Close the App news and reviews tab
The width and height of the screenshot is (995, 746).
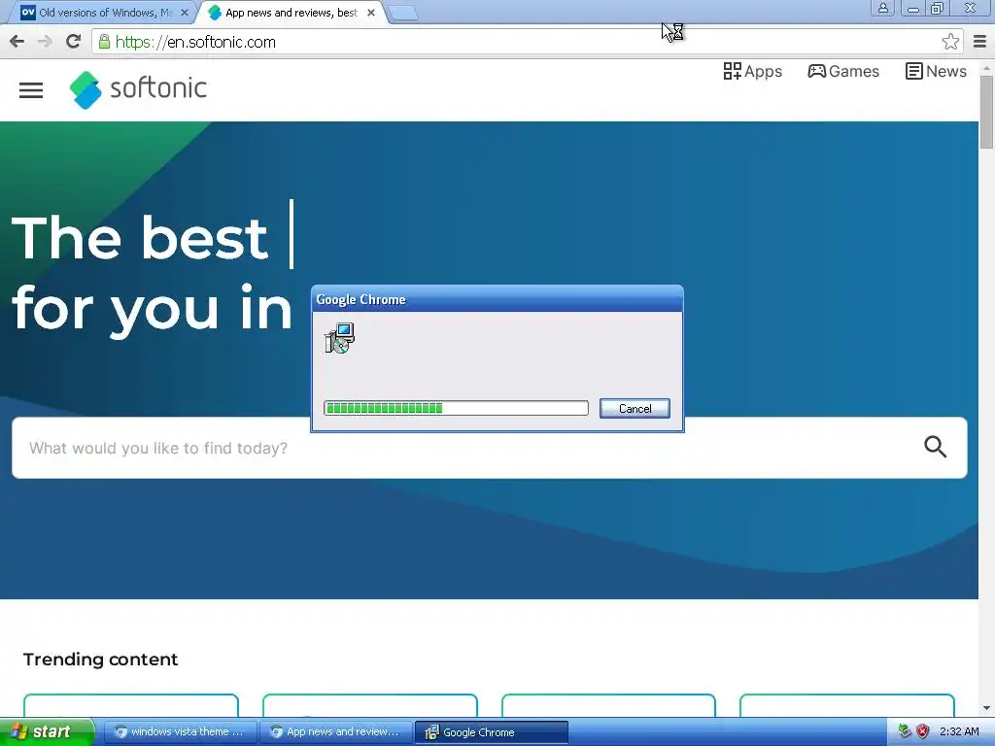(371, 13)
